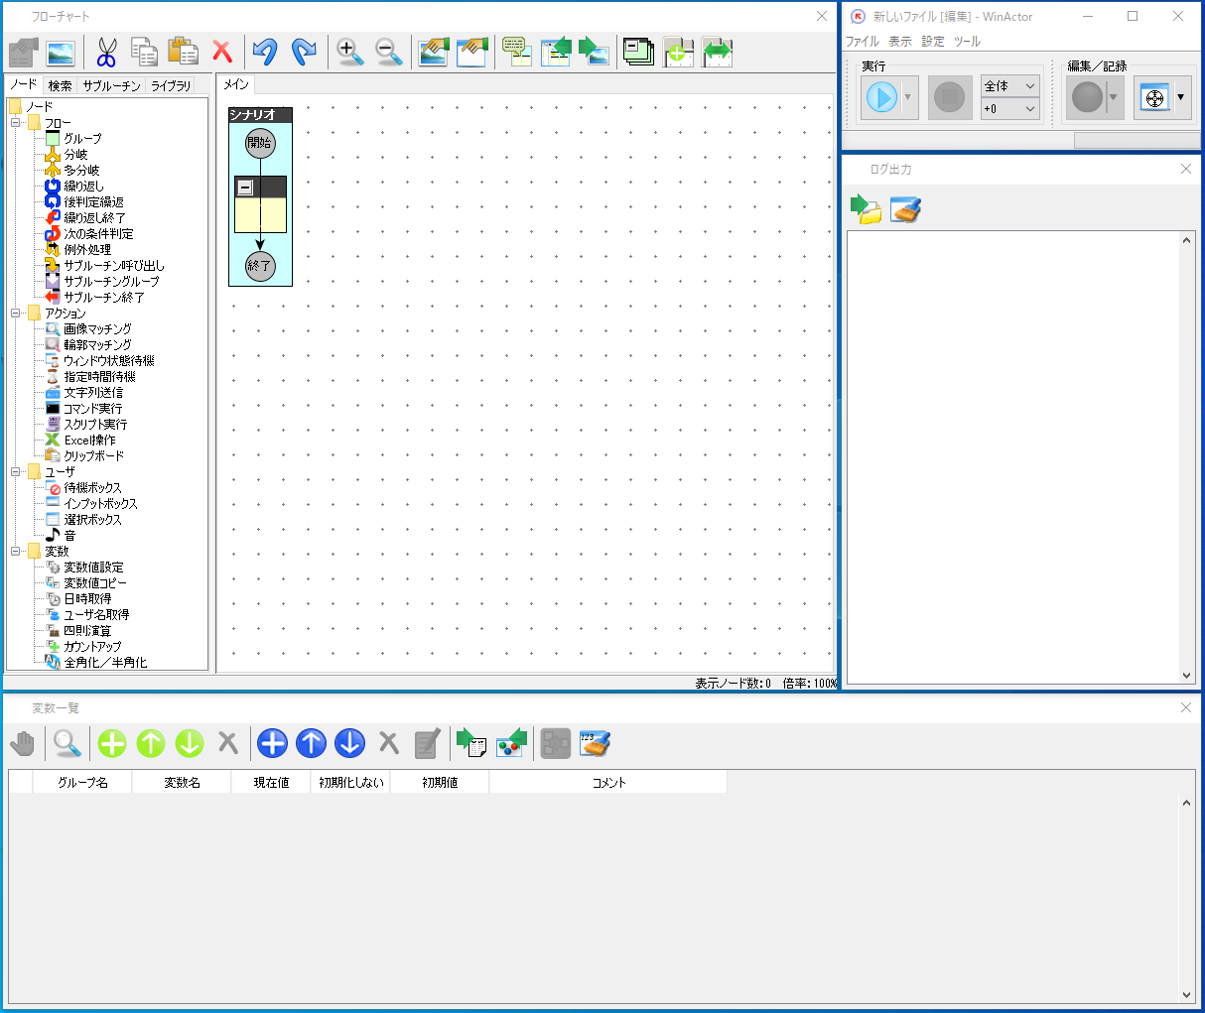Collapse the フロー folder in the node tree

tap(16, 123)
